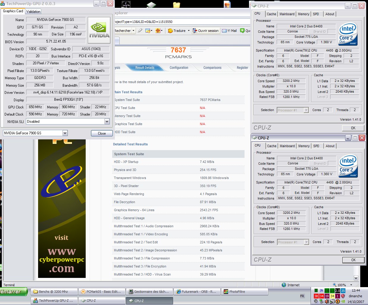368x305 pixels.
Task: Click the orange info tray icon
Action: click(337, 301)
